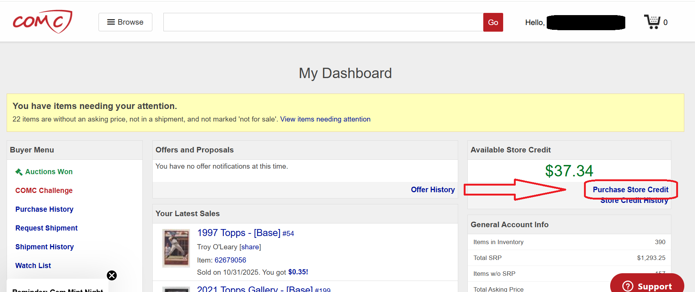
Task: Go to Request Shipment
Action: tap(46, 228)
